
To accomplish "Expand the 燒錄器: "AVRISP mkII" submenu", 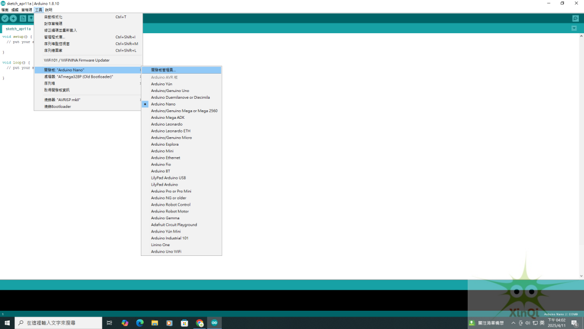I will 88,99.
